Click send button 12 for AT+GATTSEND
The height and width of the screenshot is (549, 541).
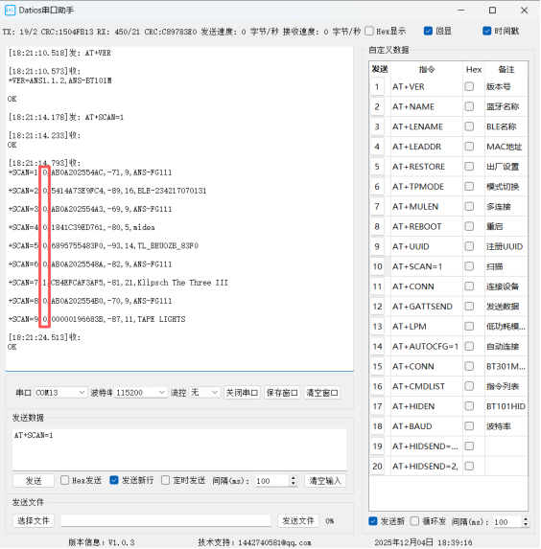pyautogui.click(x=377, y=307)
